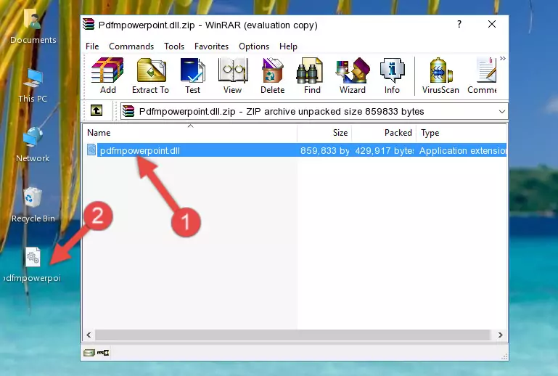This screenshot has width=558, height=376.
Task: Click the title bar question mark help button
Action: click(x=459, y=24)
